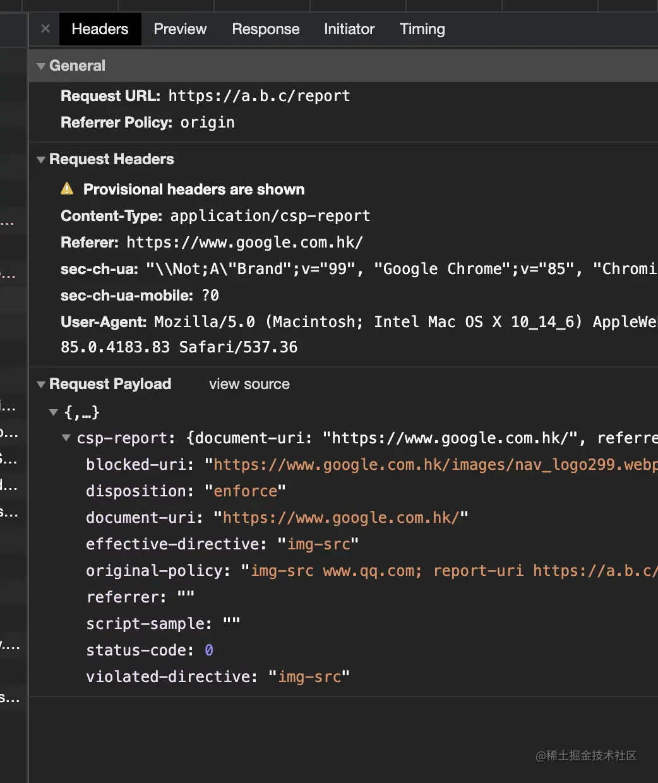
Task: Close the request details panel
Action: (45, 29)
